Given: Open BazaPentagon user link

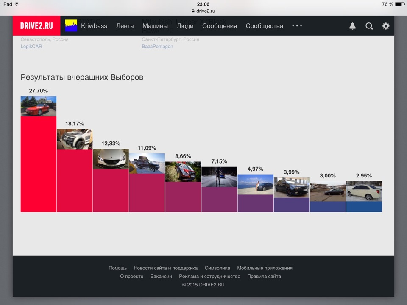Looking at the screenshot, I should tap(157, 47).
